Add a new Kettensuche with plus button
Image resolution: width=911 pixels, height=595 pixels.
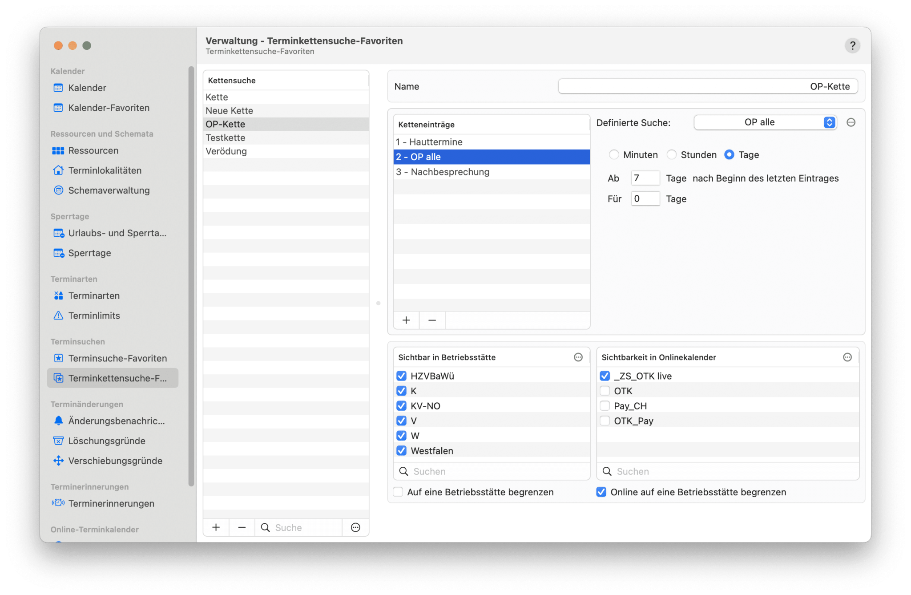click(x=216, y=527)
